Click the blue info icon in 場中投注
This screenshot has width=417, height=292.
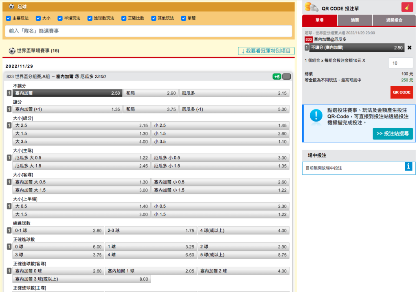click(409, 166)
